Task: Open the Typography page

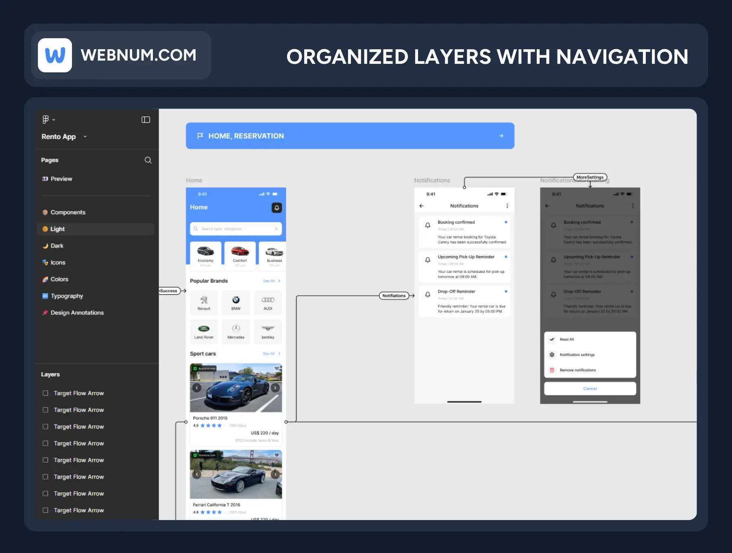Action: [x=67, y=296]
